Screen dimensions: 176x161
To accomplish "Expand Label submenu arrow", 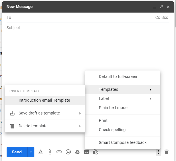I will pyautogui.click(x=150, y=99).
